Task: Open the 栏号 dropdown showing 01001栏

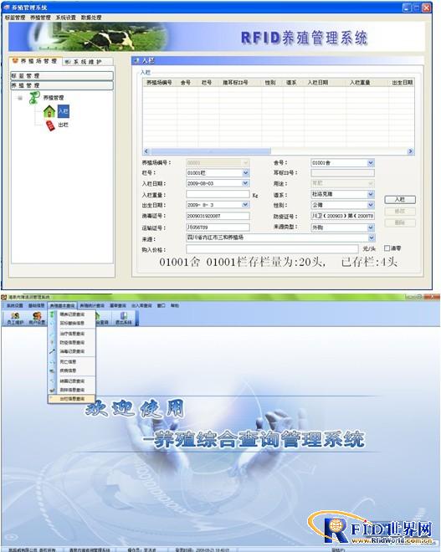Action: coord(245,173)
